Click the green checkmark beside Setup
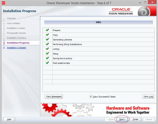Viewport: 158px width, 124px height. tap(47, 53)
